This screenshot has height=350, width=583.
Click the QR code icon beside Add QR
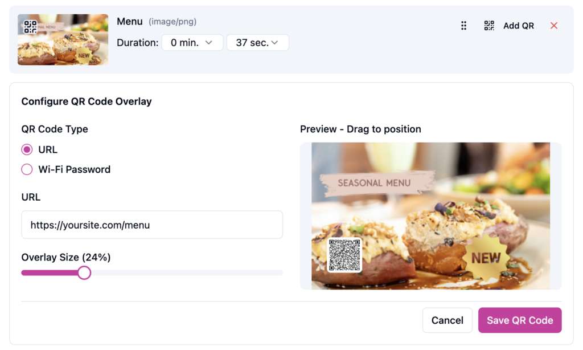489,26
